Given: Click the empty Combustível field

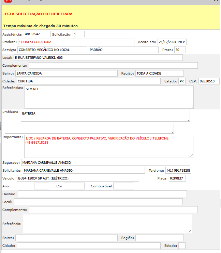Looking at the screenshot, I should (123, 186).
